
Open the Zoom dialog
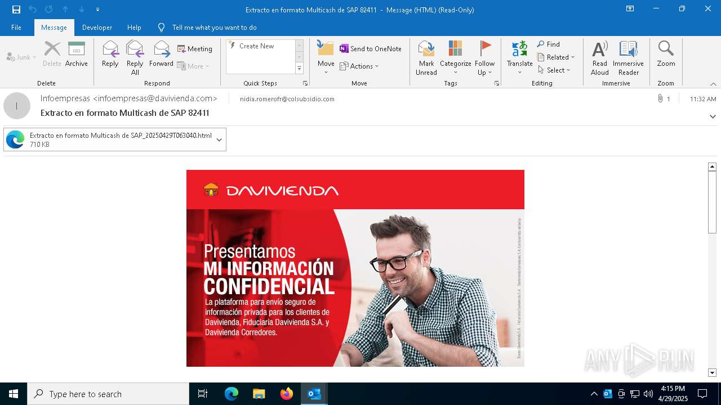(x=666, y=53)
